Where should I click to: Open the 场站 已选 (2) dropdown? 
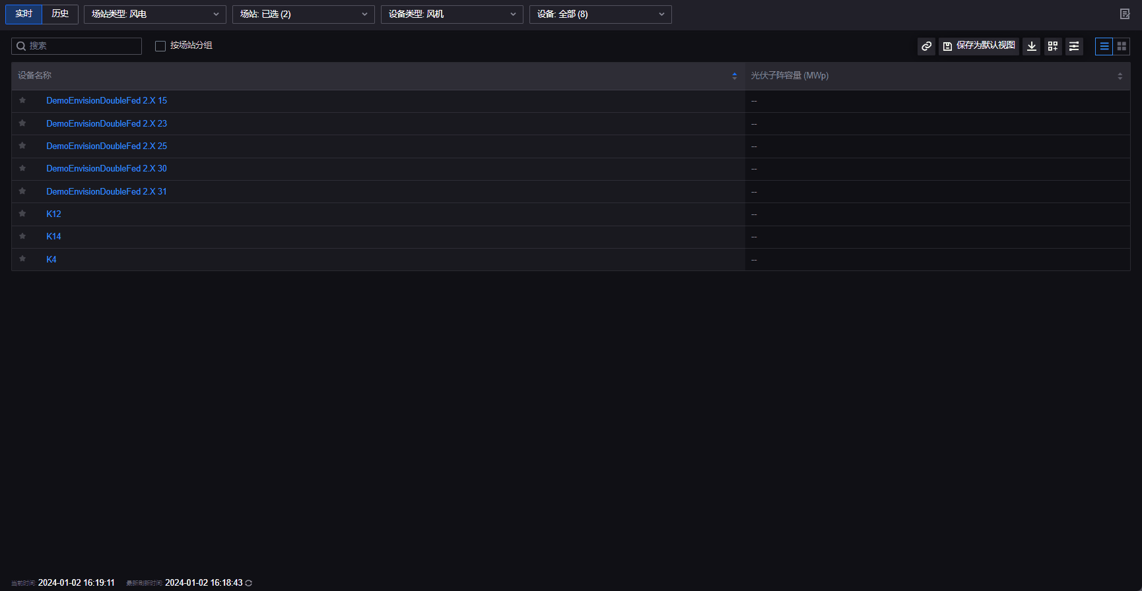(x=303, y=15)
